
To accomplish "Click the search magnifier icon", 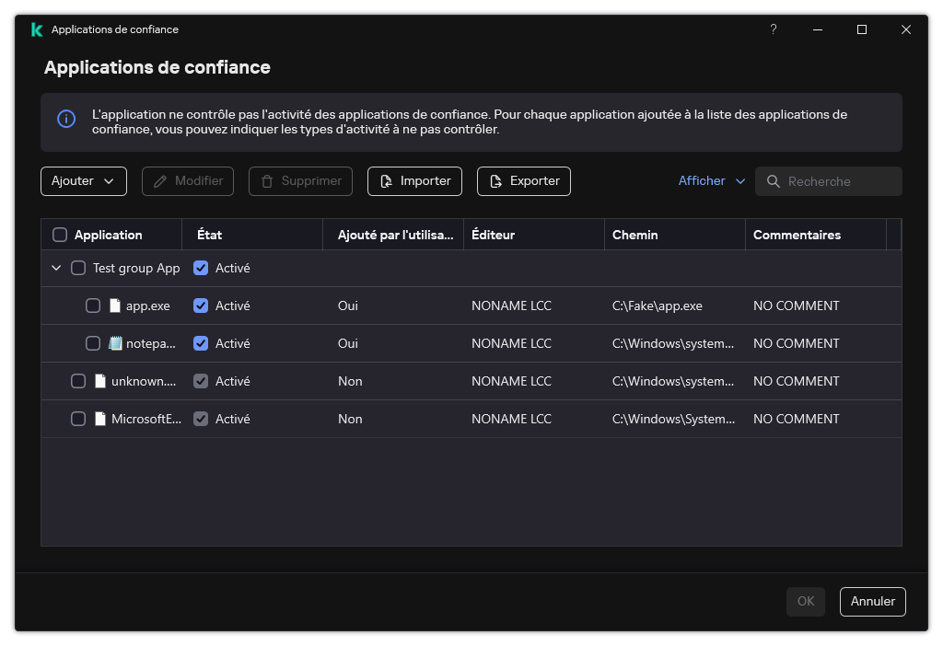I will coord(774,181).
